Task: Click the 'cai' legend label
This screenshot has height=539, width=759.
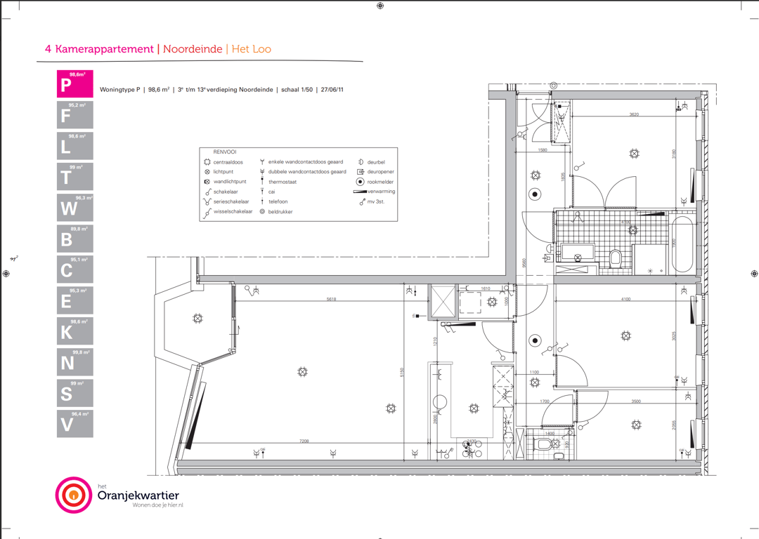Action: (271, 192)
